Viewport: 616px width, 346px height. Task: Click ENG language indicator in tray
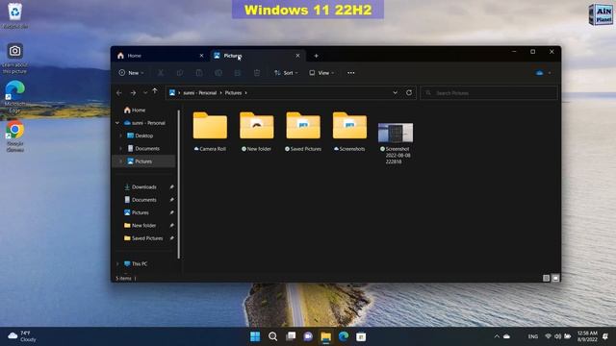(532, 336)
